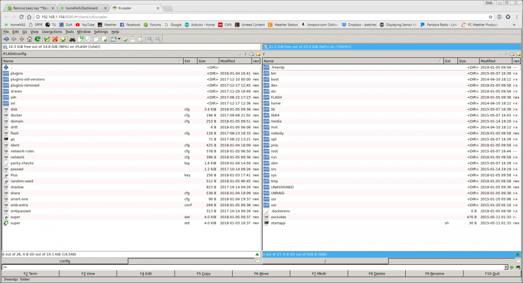Sort left panel by Size column header
Viewport: 523px width, 283px height.
pyautogui.click(x=208, y=61)
